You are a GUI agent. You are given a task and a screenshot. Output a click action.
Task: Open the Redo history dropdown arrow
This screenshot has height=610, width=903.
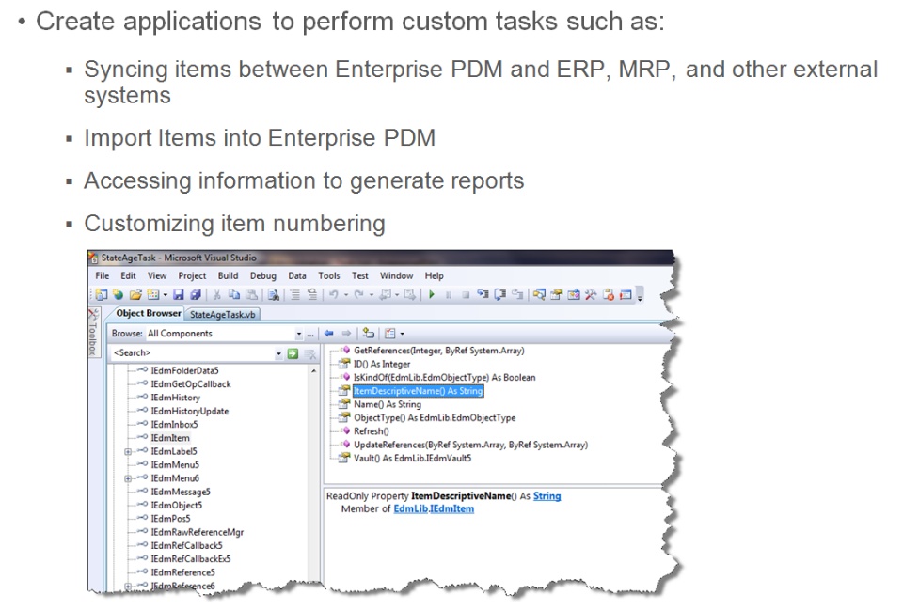pos(372,295)
